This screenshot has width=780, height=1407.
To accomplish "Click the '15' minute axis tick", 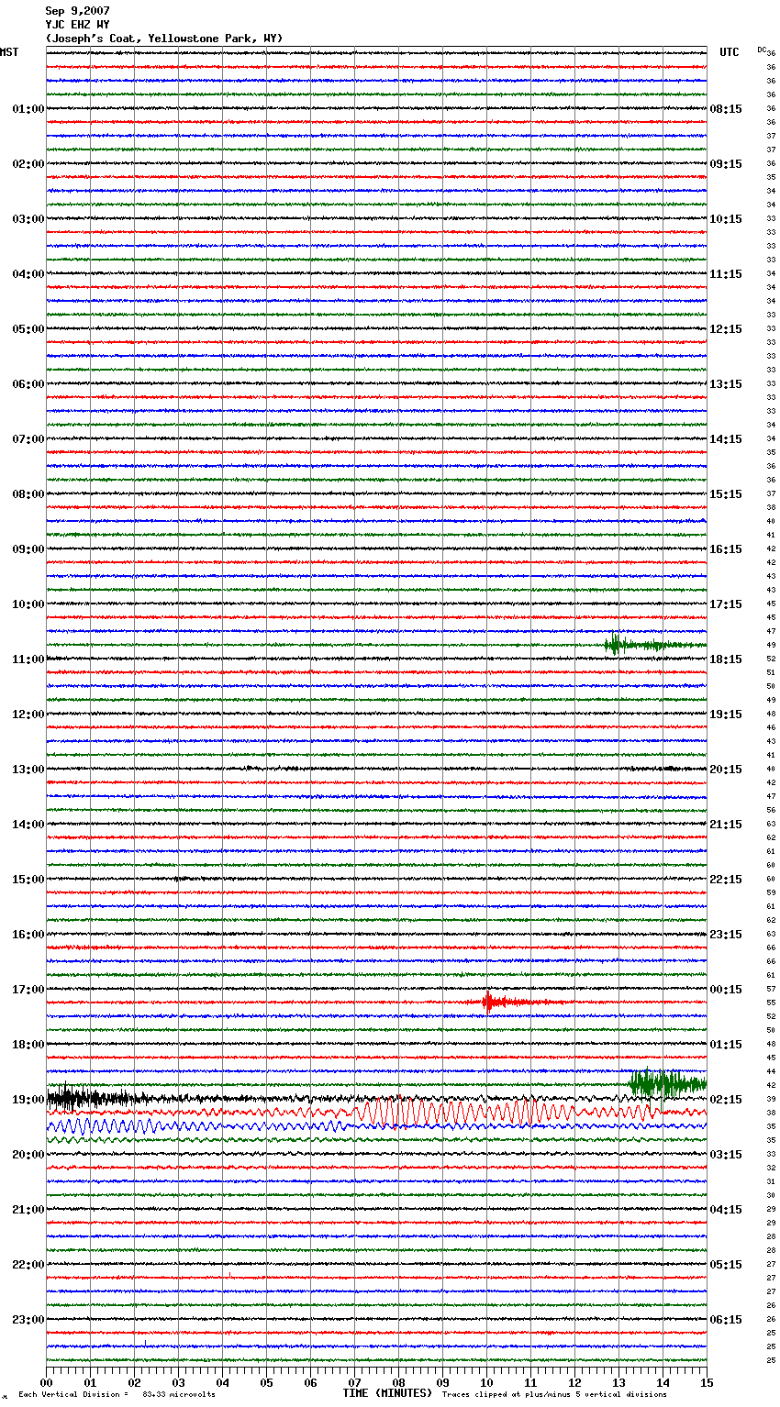I will (707, 1382).
